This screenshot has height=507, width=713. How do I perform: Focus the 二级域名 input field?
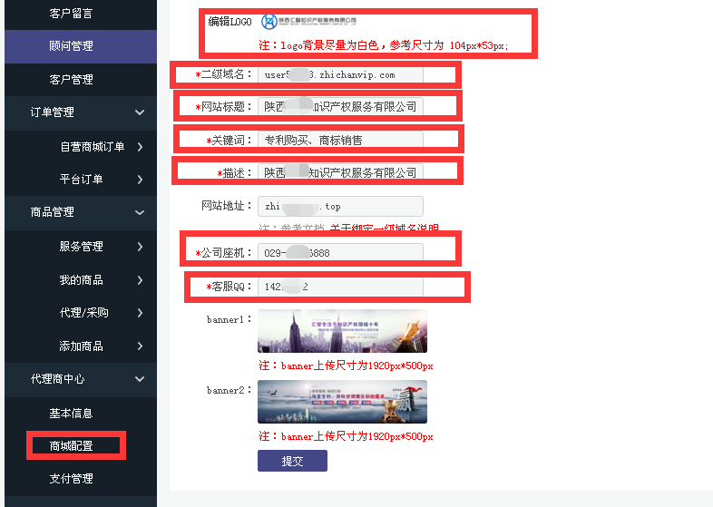[x=340, y=74]
